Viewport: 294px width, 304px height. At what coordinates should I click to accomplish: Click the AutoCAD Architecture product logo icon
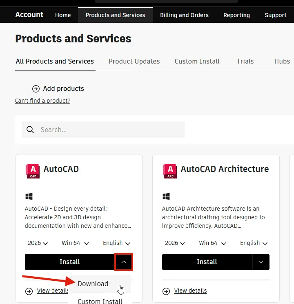click(x=169, y=171)
